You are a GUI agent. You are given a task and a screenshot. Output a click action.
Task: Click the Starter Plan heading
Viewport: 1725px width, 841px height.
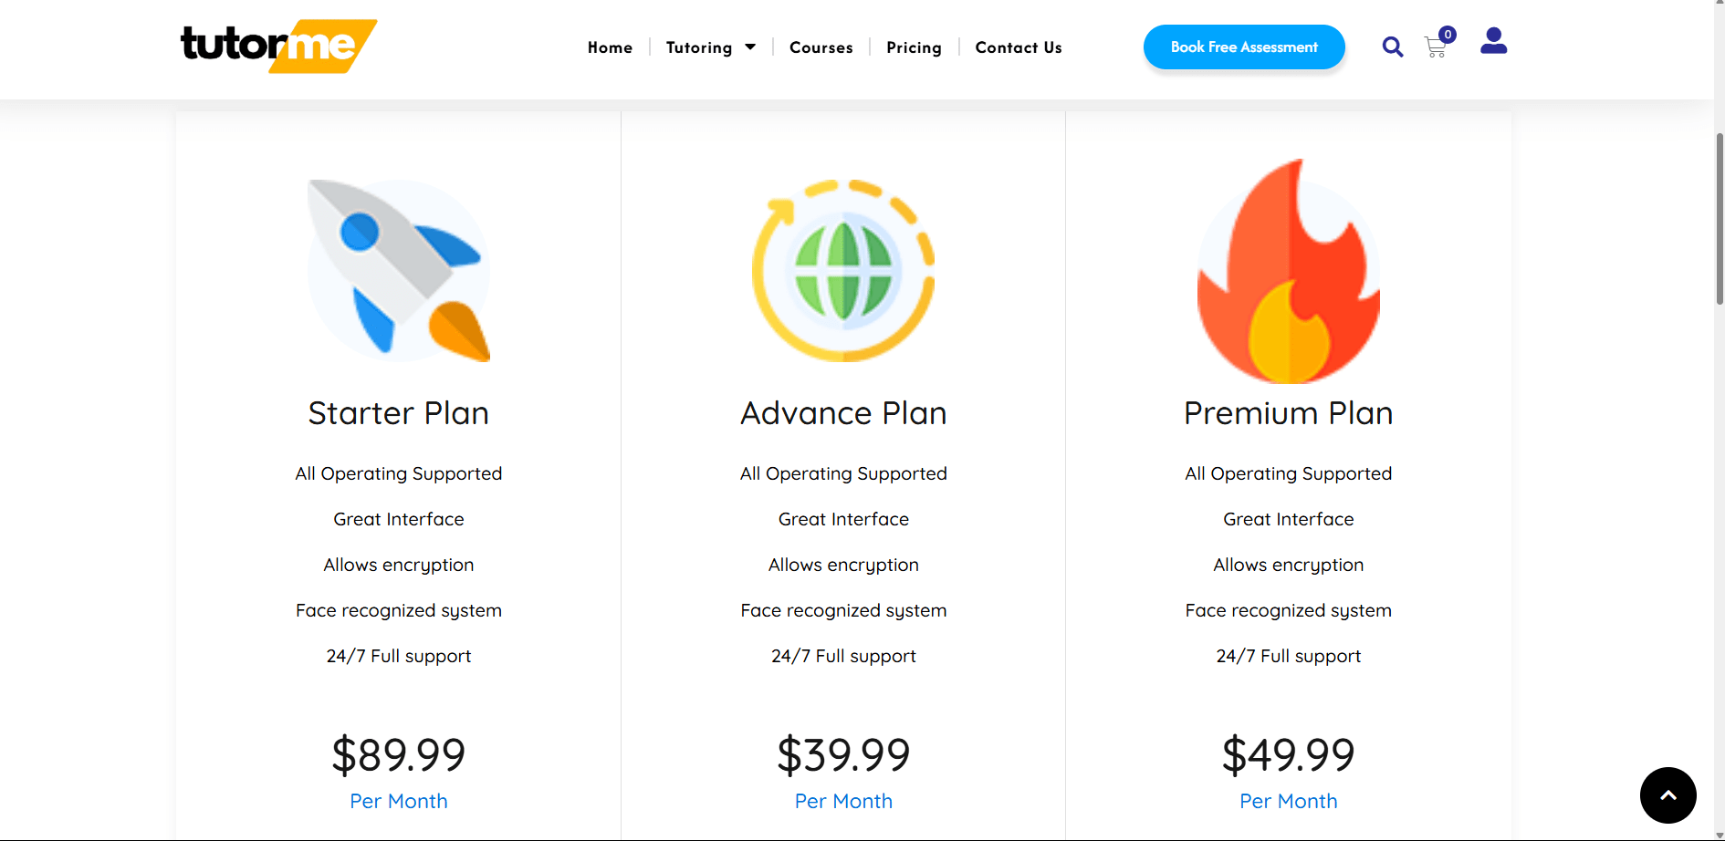[399, 413]
